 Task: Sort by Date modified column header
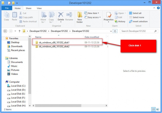pyautogui.click(x=92, y=37)
